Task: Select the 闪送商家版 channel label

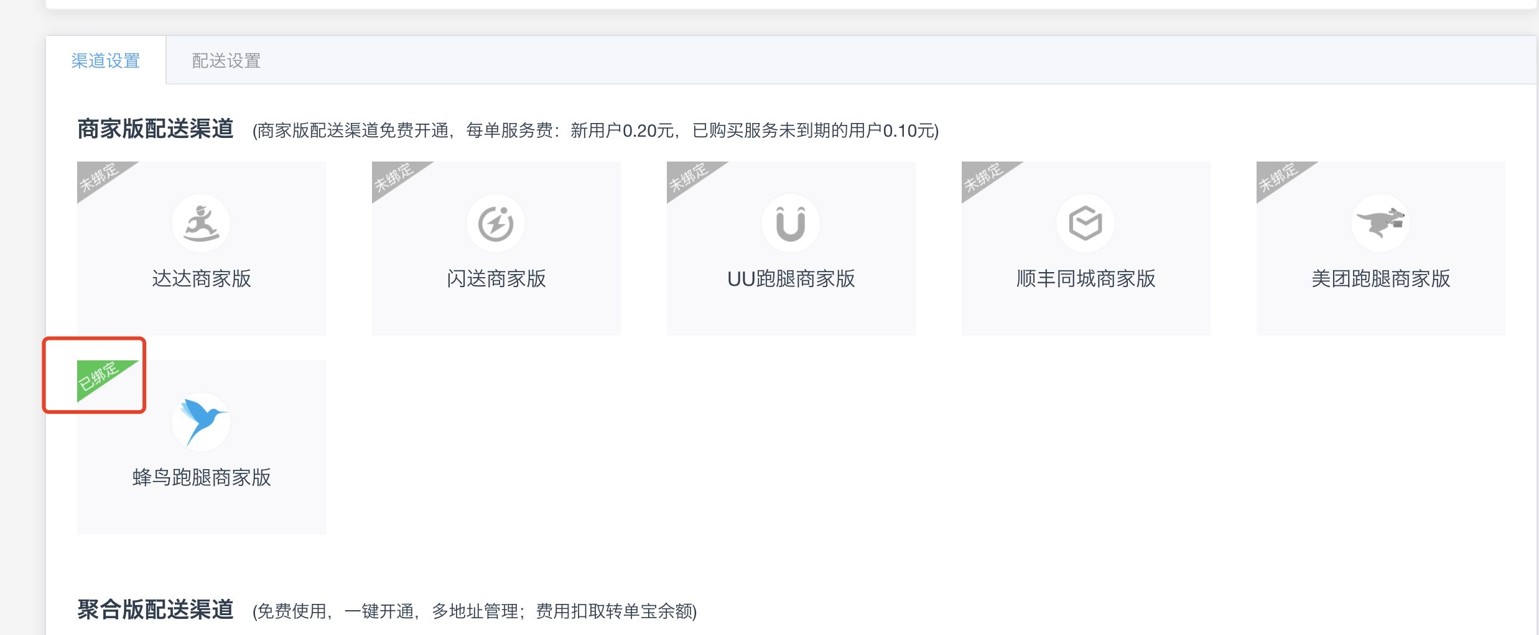Action: (496, 278)
